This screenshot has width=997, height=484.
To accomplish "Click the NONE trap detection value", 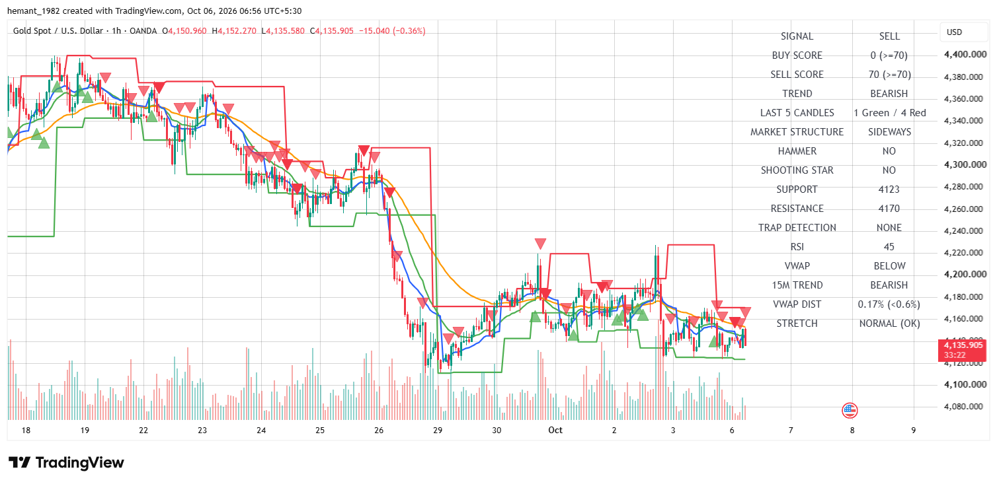I will point(889,228).
